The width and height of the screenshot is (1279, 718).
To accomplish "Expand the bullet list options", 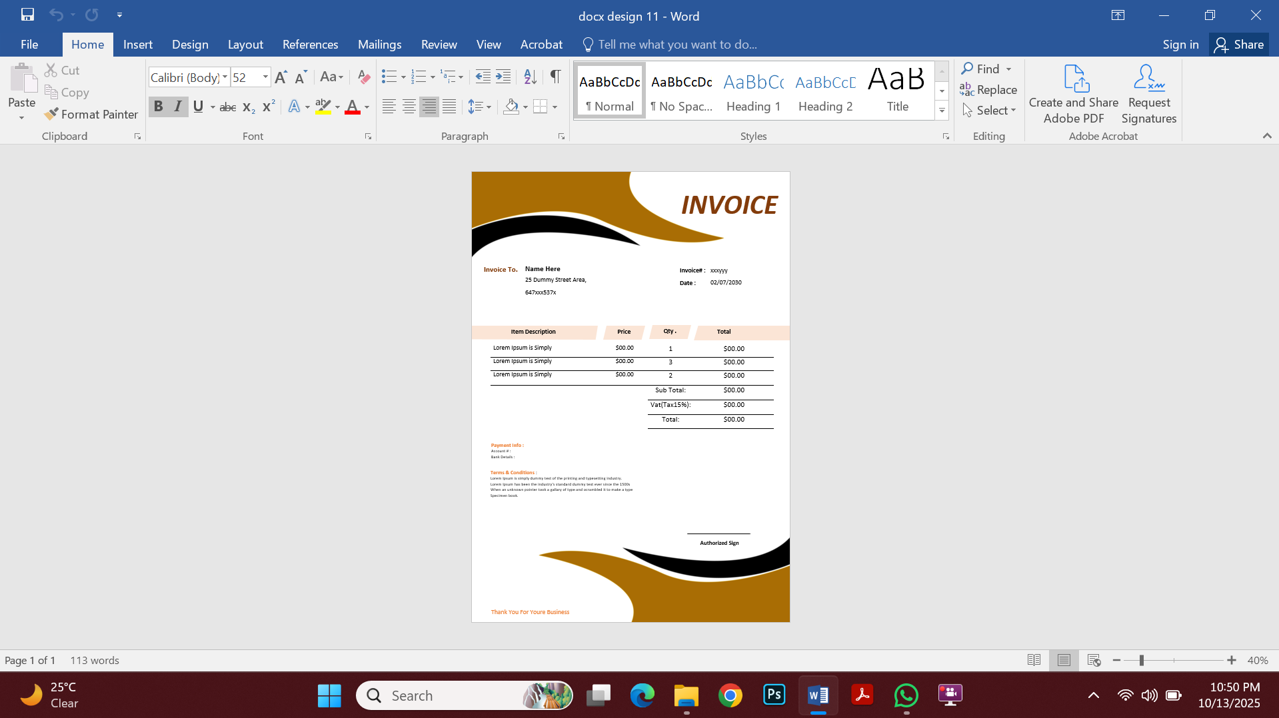I will [x=403, y=77].
